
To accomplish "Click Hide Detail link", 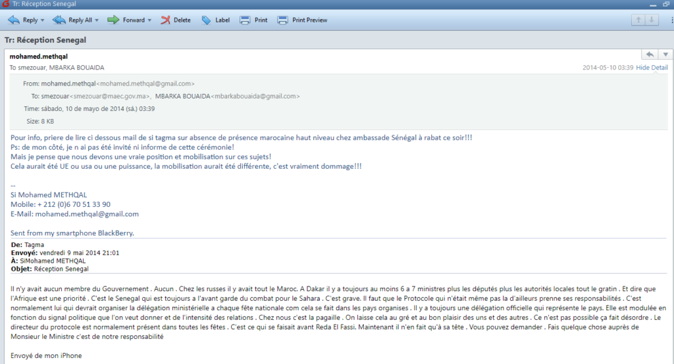I will tap(652, 68).
